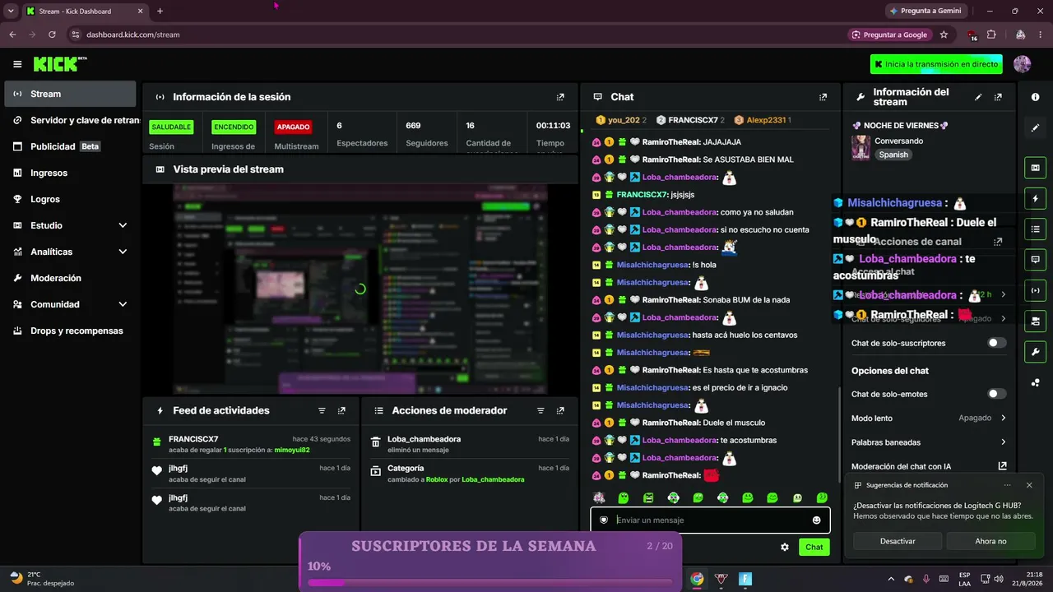Click the pencil icon in right sidebar

(x=1035, y=127)
